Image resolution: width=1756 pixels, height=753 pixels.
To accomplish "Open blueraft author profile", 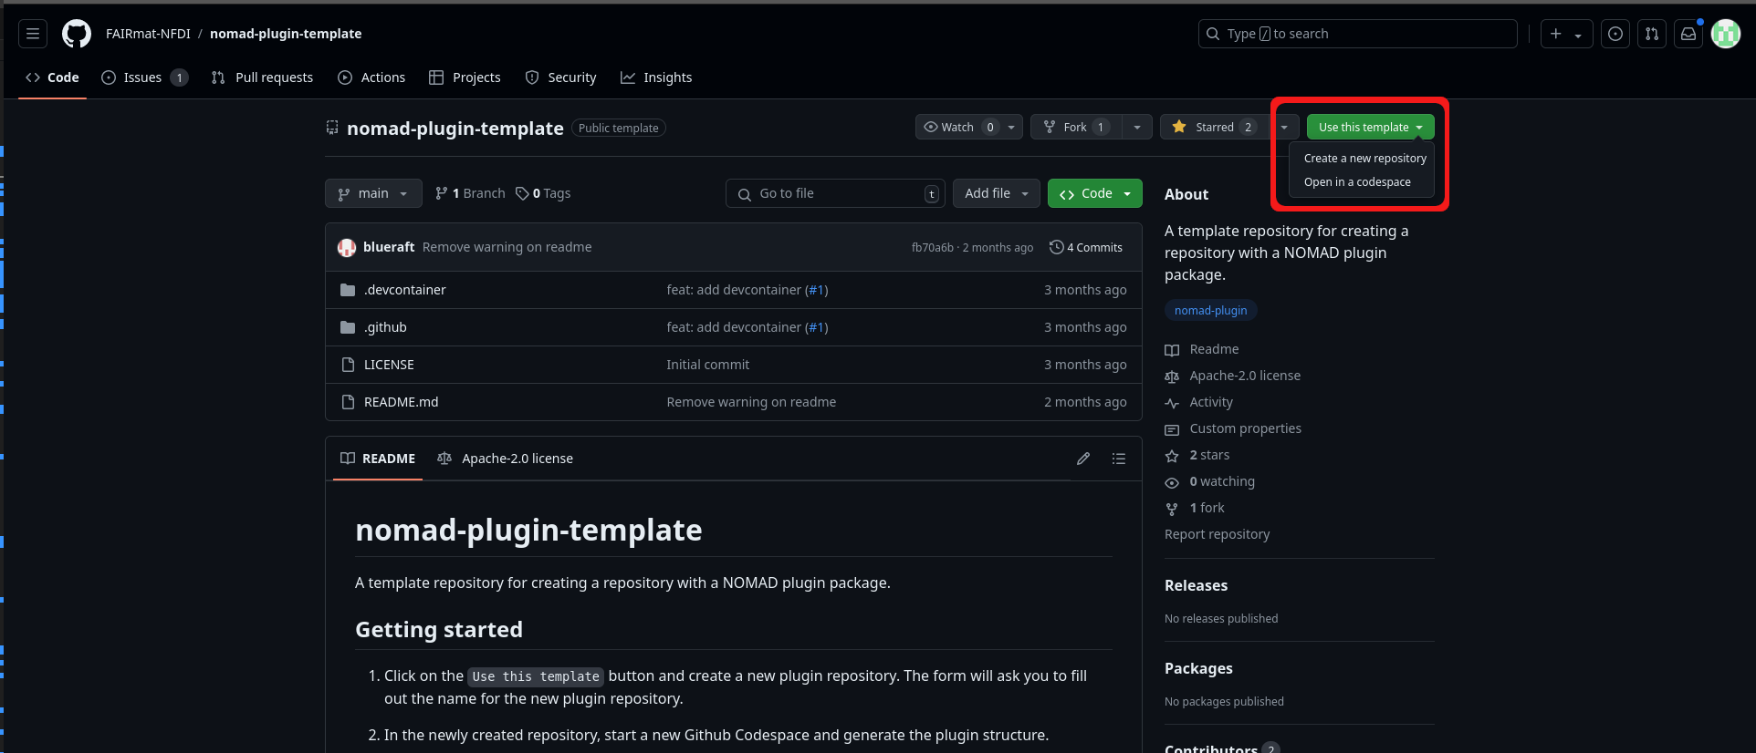I will [389, 247].
